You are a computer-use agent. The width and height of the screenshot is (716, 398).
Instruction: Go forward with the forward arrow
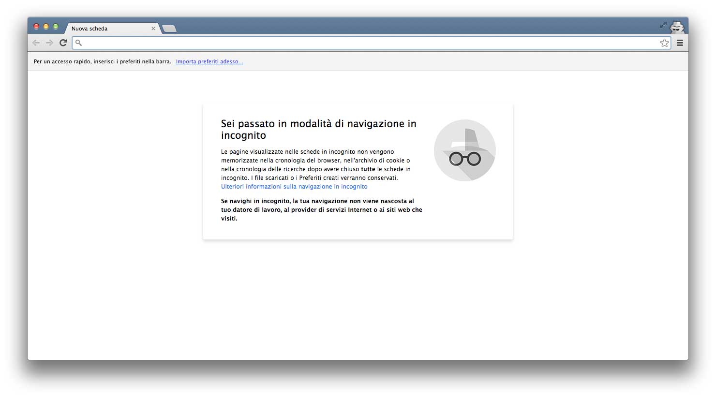tap(49, 43)
